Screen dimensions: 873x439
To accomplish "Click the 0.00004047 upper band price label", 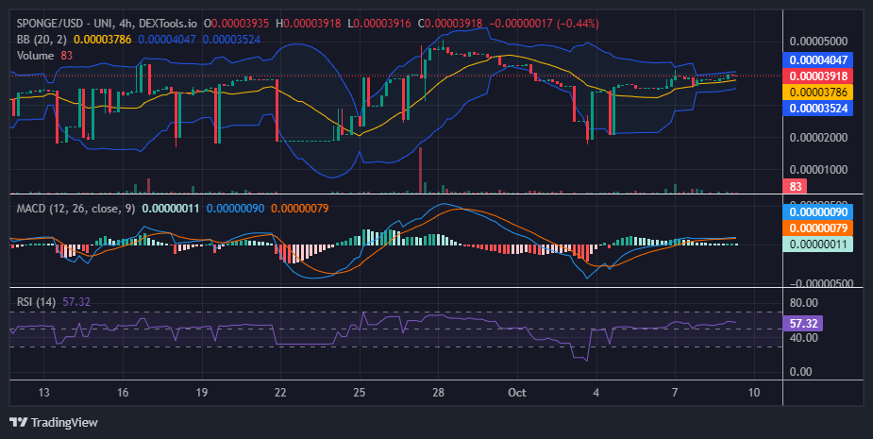I will click(818, 60).
